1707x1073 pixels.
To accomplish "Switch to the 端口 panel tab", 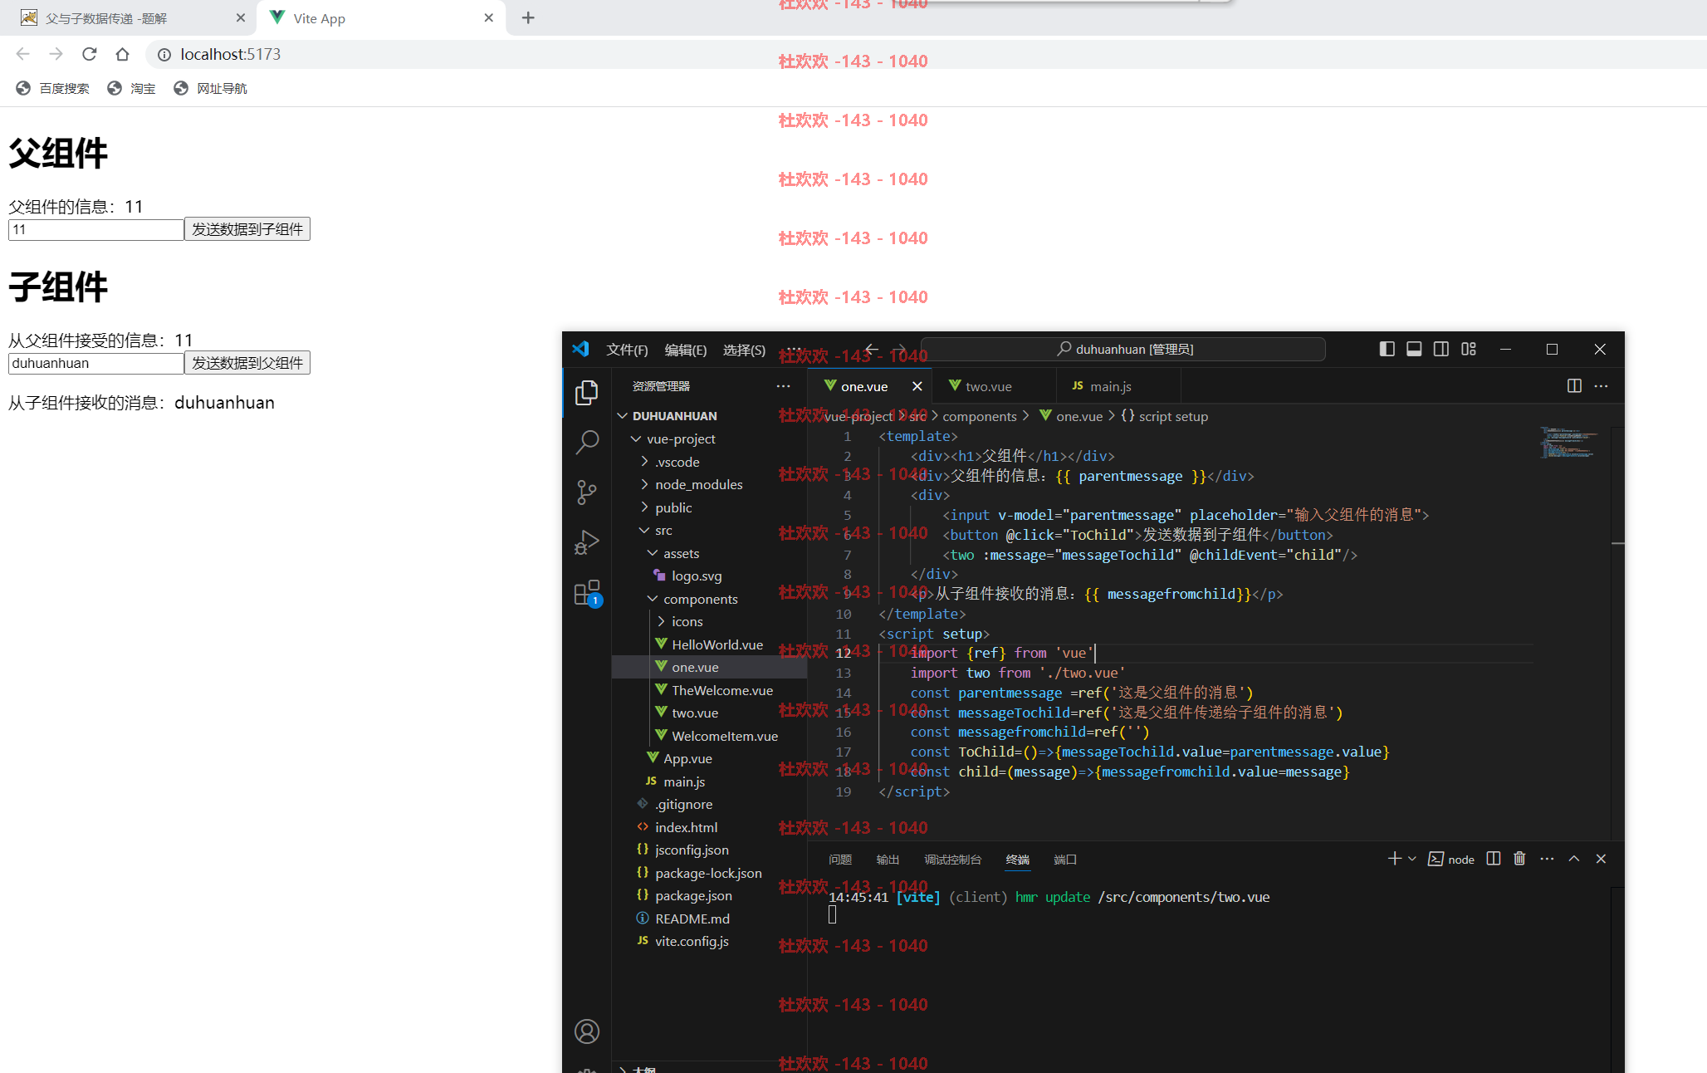I will click(x=1064, y=860).
